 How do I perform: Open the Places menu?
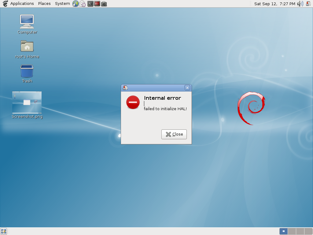click(x=44, y=4)
